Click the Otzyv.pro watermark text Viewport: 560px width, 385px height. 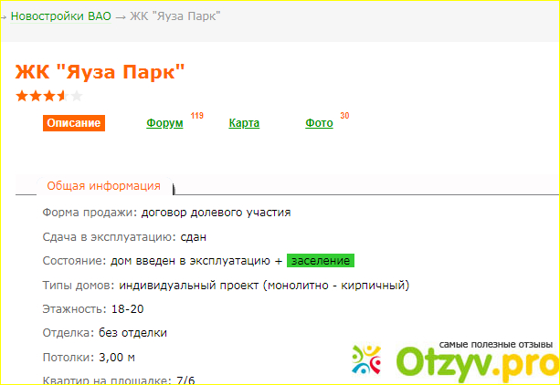point(473,365)
